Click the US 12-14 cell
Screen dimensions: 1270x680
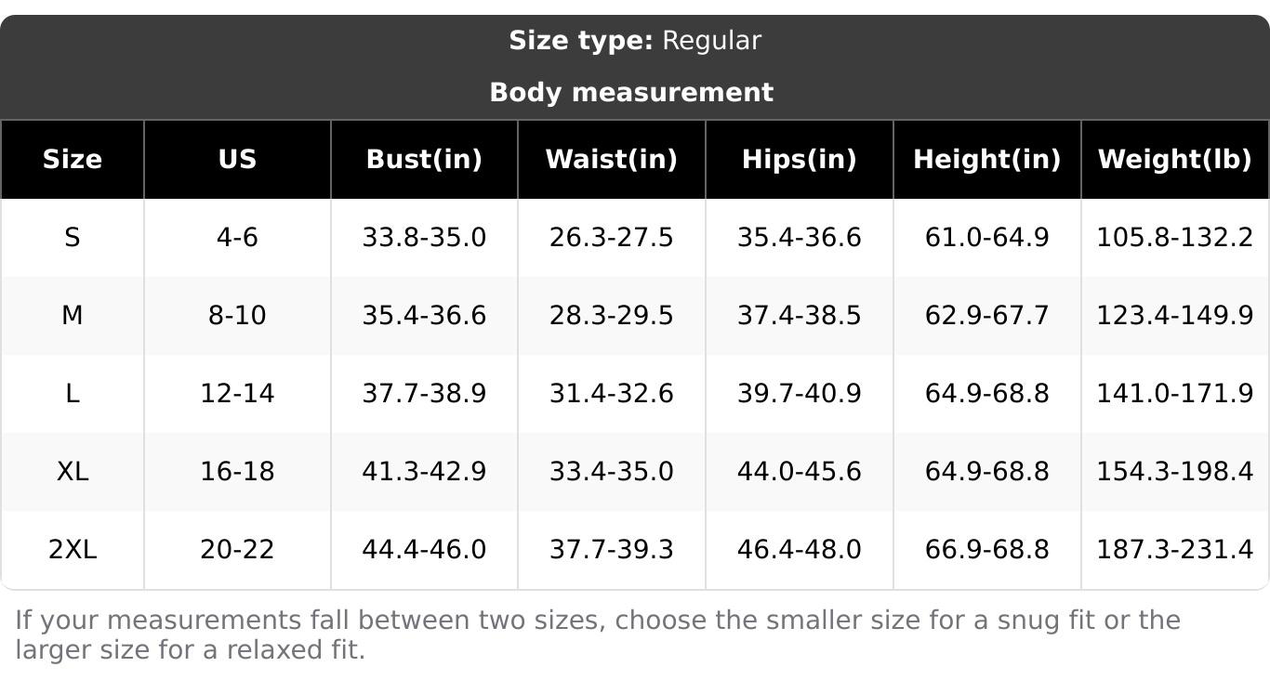pos(237,394)
